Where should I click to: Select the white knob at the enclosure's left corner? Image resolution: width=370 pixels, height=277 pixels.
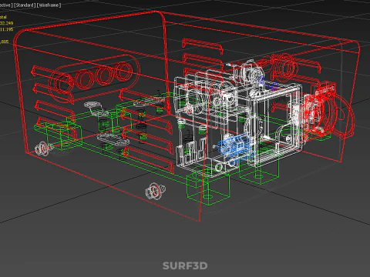click(x=43, y=148)
